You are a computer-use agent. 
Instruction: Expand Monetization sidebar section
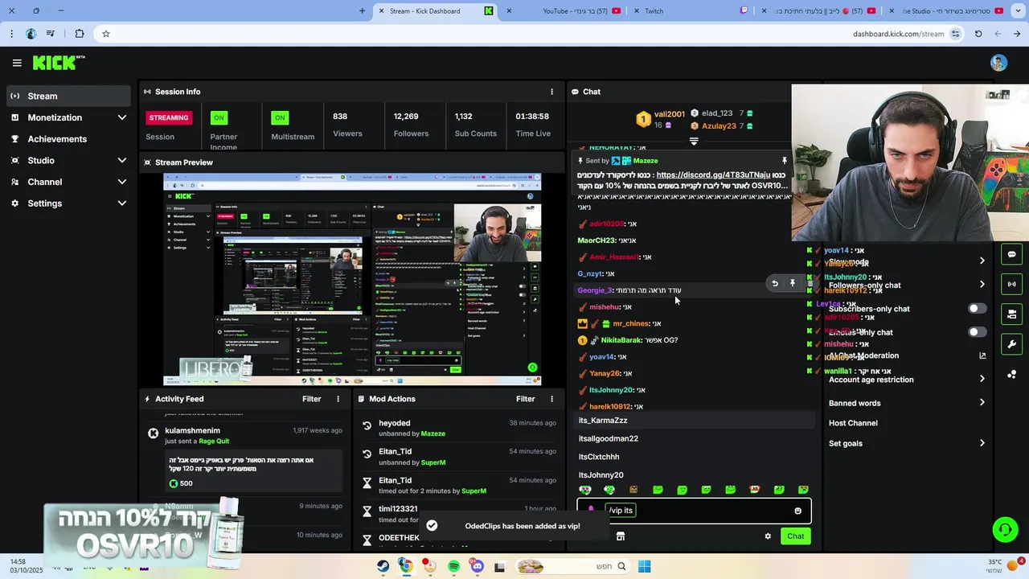[x=122, y=117]
